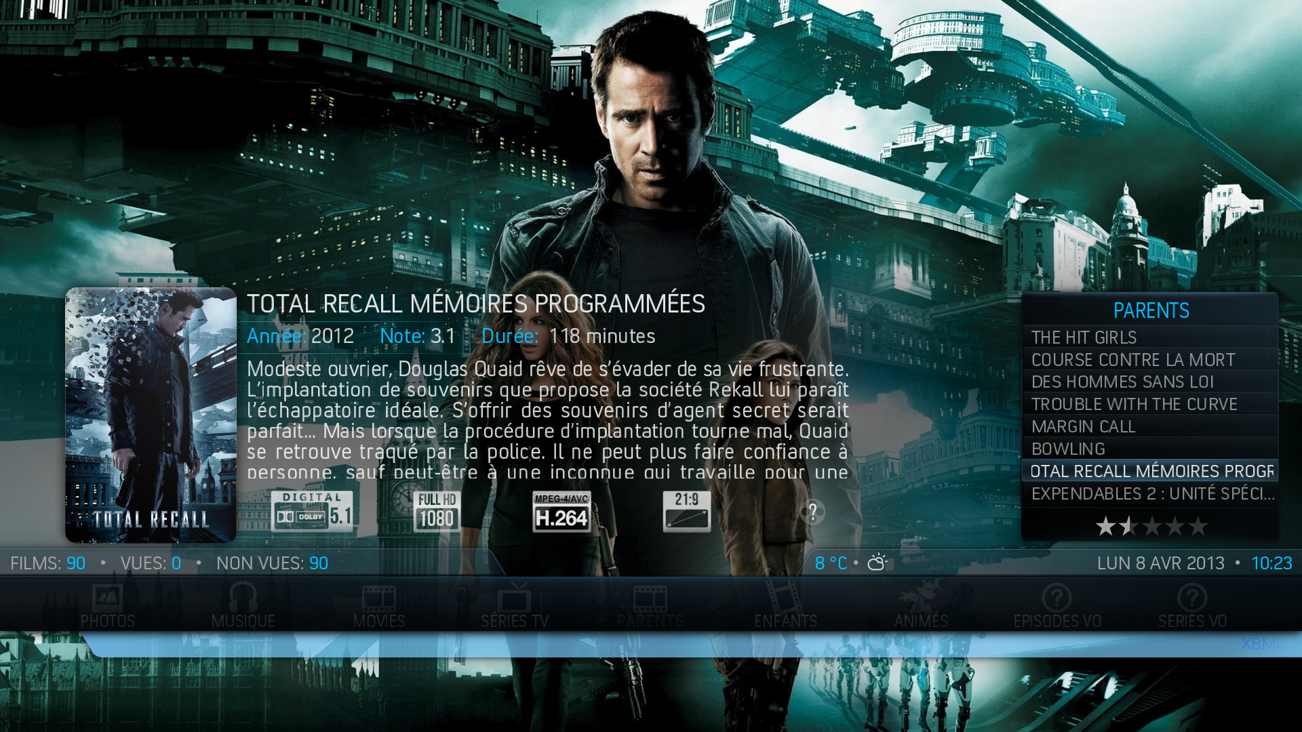The width and height of the screenshot is (1302, 732).
Task: Click the star rating below the list
Action: 1151,526
